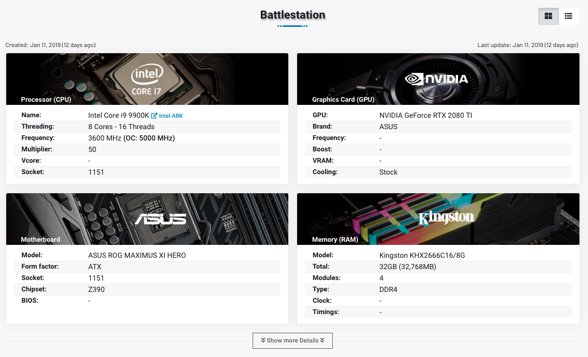588x357 pixels.
Task: Click the Intel Core i7 processor banner
Action: tap(147, 79)
